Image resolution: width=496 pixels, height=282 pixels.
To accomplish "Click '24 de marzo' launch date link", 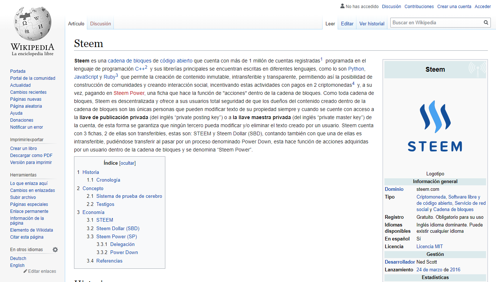I will coord(430,270).
